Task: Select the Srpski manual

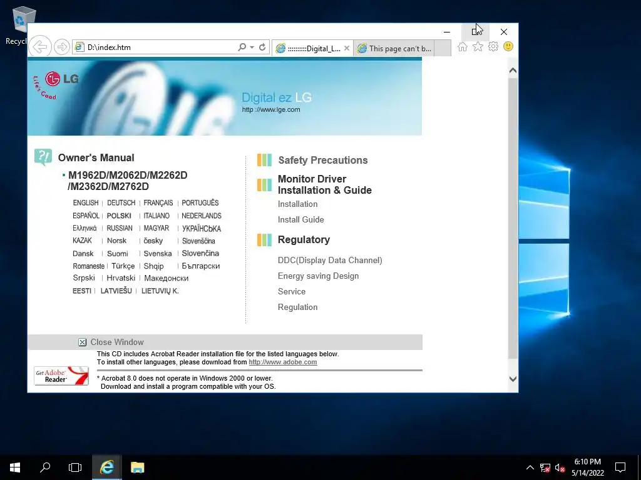Action: tap(83, 278)
